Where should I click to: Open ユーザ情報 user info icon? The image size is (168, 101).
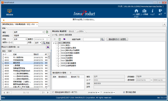(144, 12)
